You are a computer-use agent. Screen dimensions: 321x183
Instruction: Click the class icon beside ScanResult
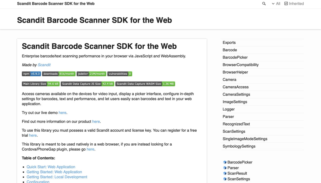[x=225, y=173]
